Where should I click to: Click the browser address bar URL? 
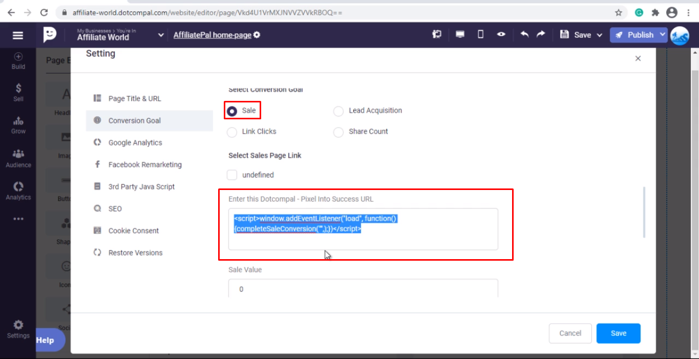click(x=207, y=13)
